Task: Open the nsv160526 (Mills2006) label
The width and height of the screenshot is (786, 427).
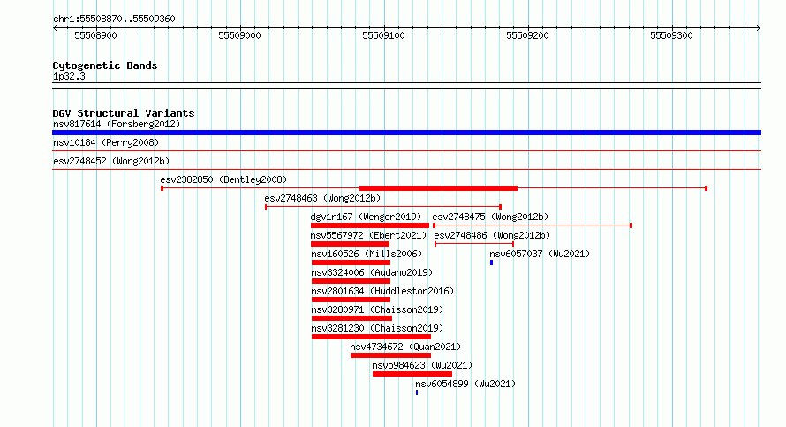Action: tap(367, 254)
